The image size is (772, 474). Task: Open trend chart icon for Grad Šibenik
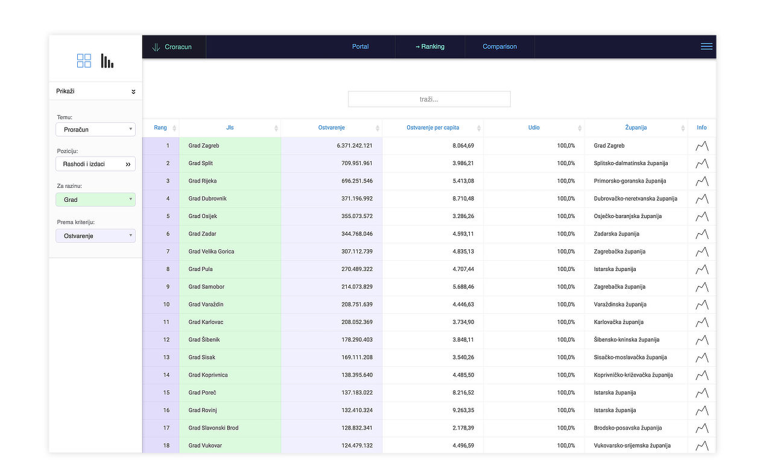point(701,340)
